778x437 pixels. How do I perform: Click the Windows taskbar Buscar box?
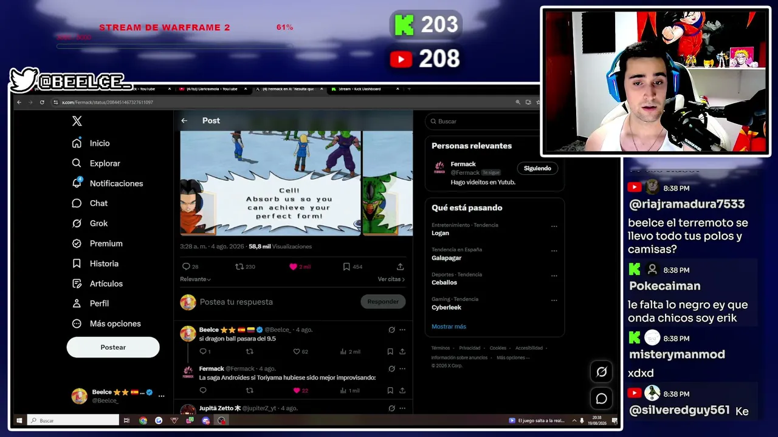73,420
